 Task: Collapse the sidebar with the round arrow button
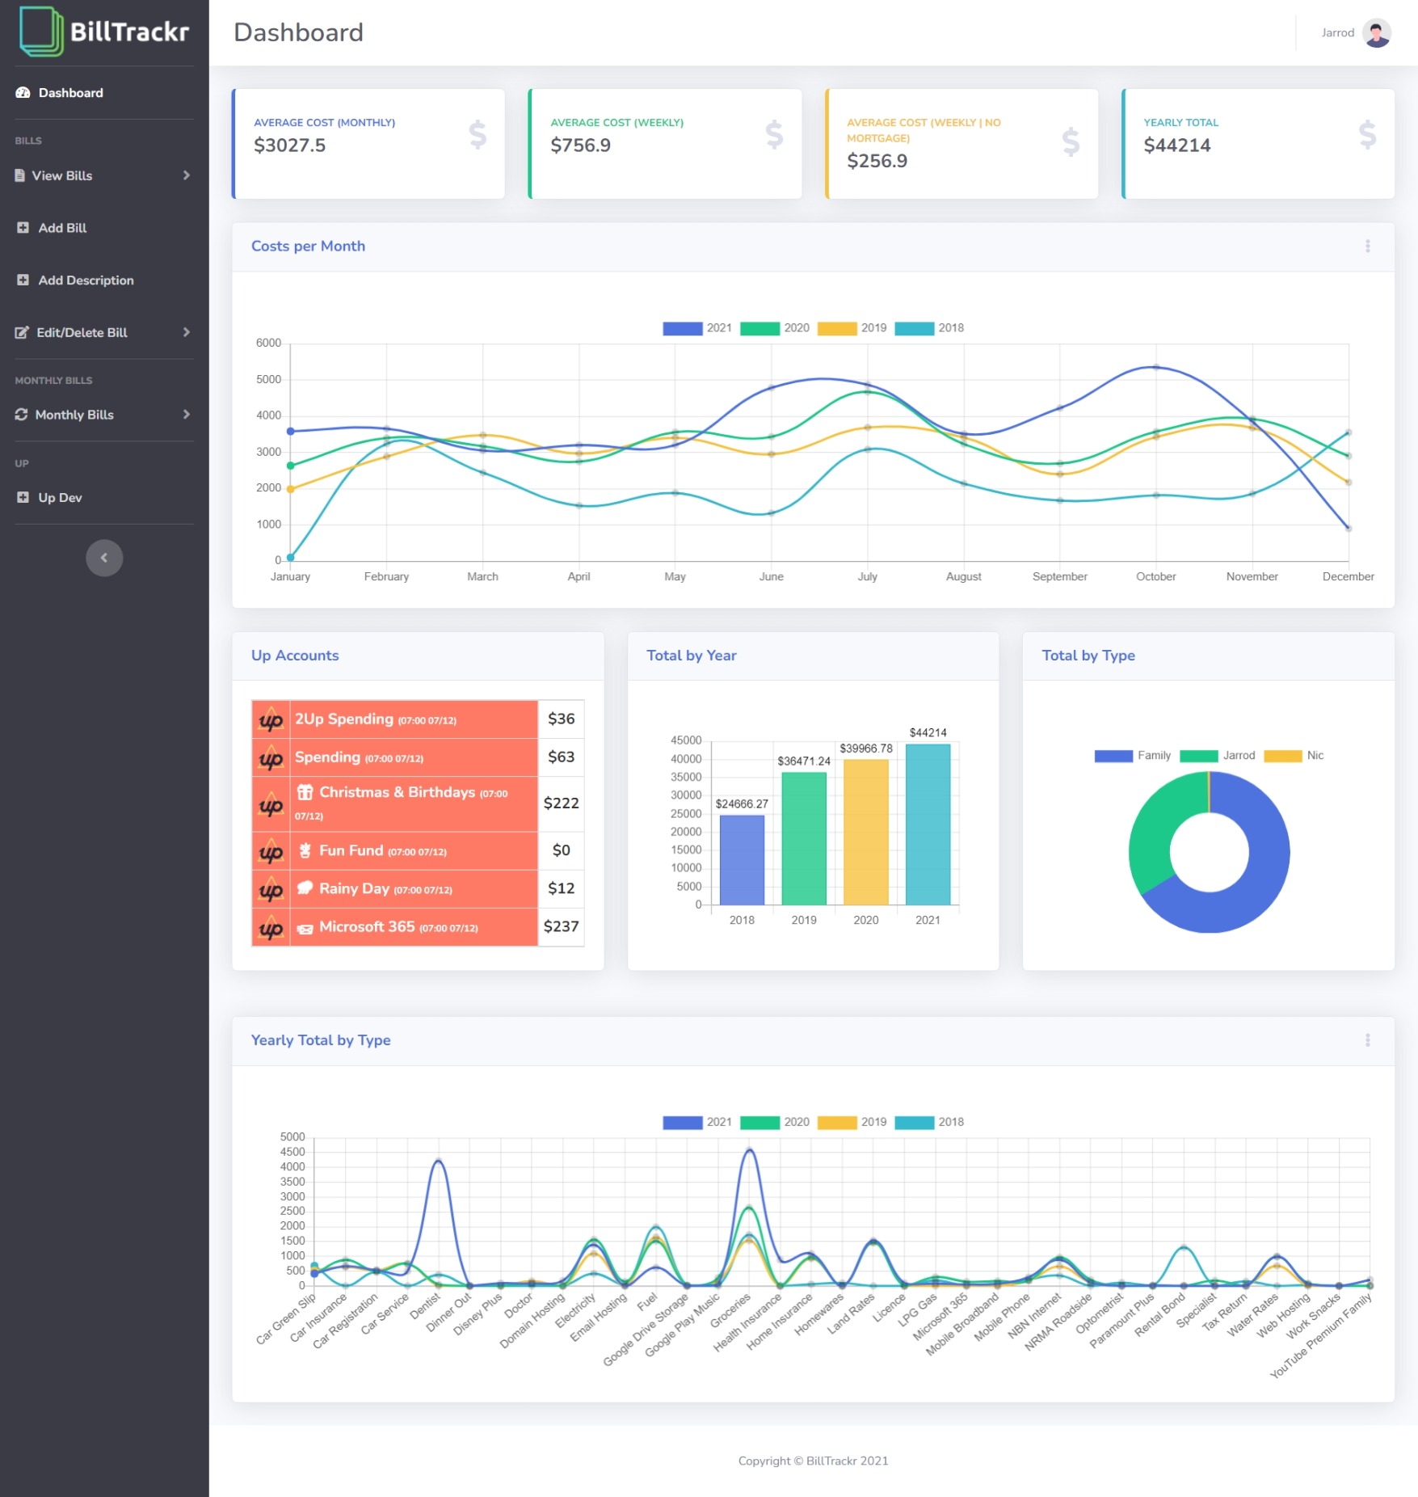click(x=104, y=558)
